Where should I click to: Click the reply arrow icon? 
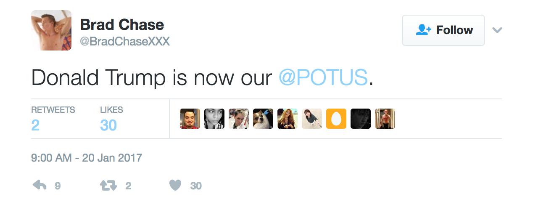(x=40, y=185)
